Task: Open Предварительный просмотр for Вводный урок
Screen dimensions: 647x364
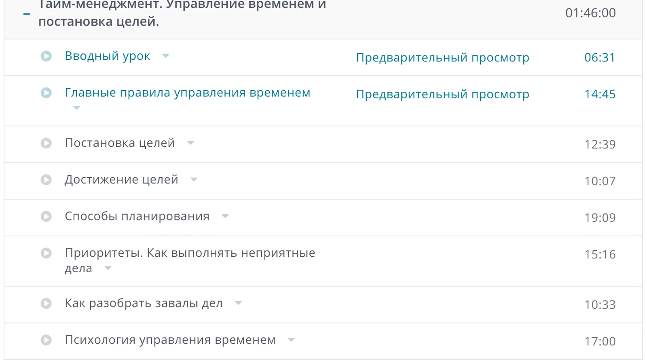Action: coord(442,57)
